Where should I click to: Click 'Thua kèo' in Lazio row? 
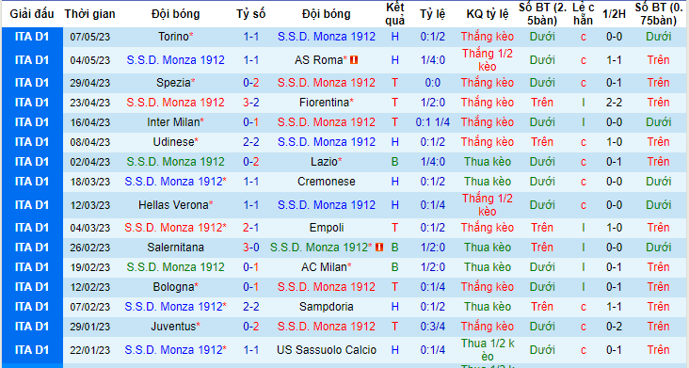coord(488,162)
